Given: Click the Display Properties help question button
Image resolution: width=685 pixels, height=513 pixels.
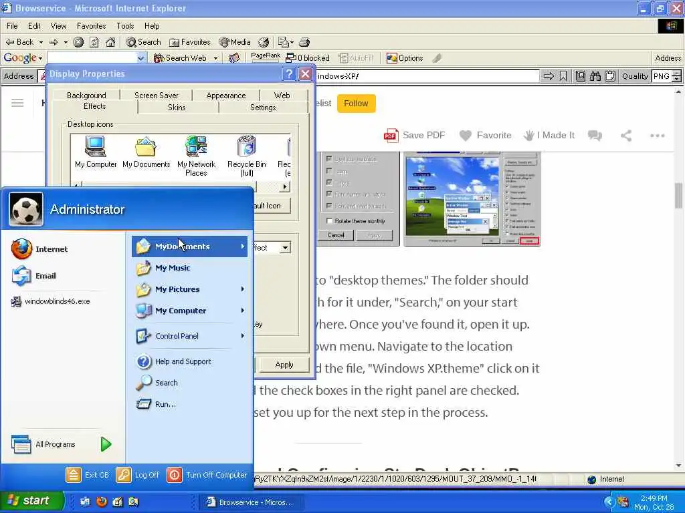Looking at the screenshot, I should [289, 73].
